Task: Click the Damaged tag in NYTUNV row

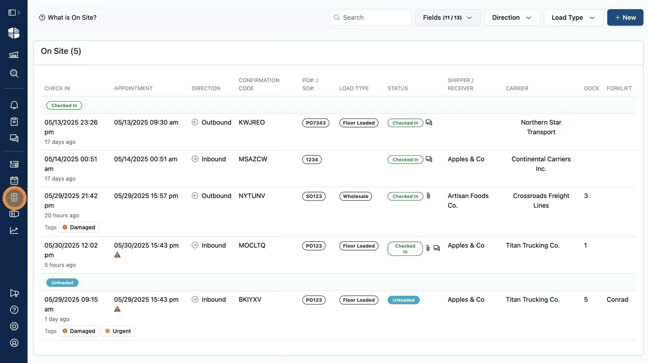Action: coord(79,227)
